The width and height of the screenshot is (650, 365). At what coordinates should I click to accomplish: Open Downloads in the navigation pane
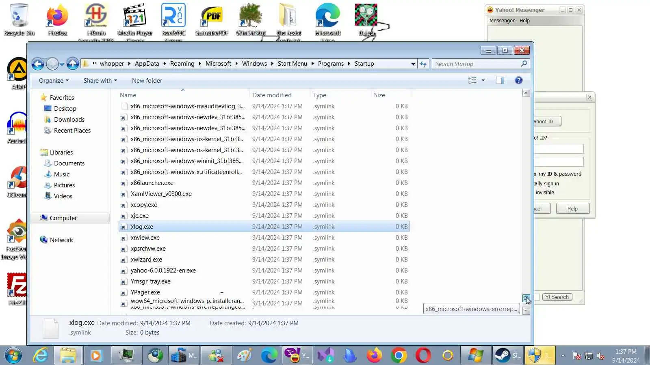pyautogui.click(x=69, y=120)
